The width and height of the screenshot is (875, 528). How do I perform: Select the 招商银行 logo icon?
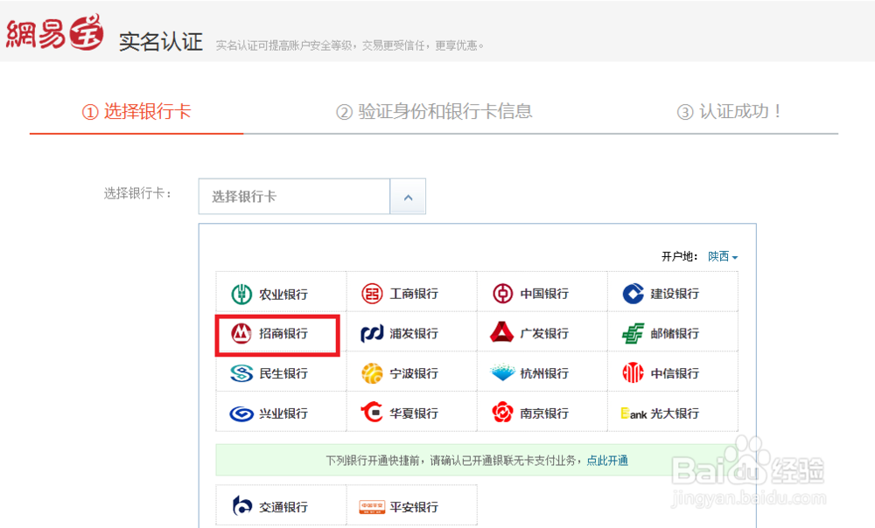pyautogui.click(x=241, y=333)
